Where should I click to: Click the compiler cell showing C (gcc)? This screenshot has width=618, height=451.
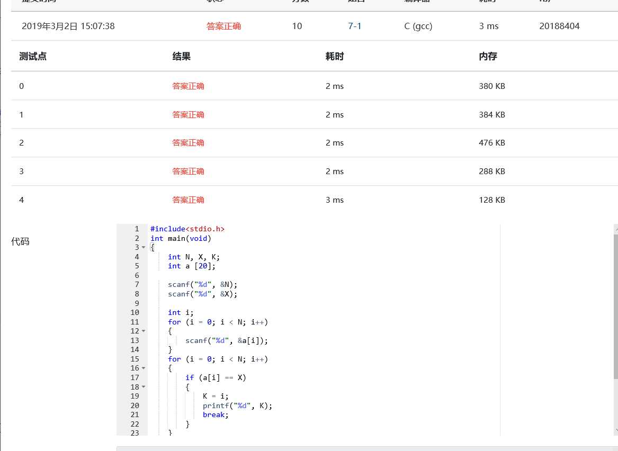coord(418,25)
